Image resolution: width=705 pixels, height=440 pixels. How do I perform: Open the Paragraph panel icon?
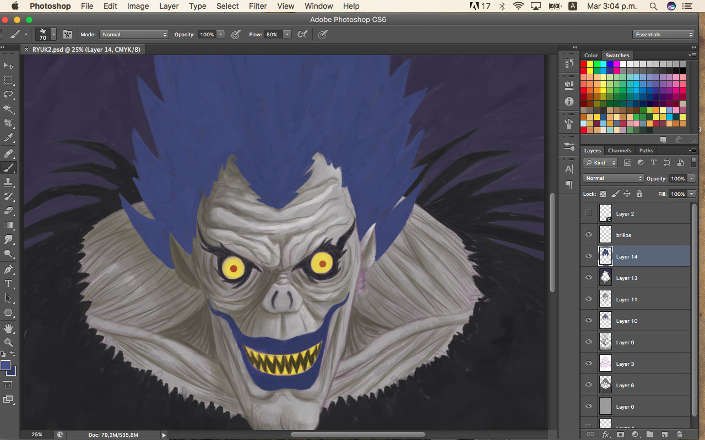click(x=569, y=185)
